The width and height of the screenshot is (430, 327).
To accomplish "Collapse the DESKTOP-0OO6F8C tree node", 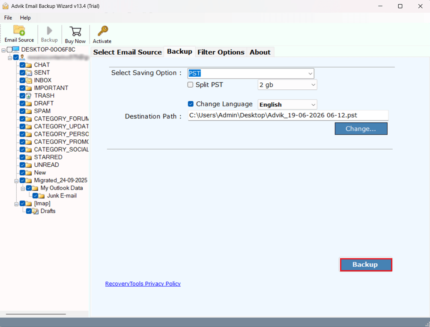I will click(x=3, y=50).
